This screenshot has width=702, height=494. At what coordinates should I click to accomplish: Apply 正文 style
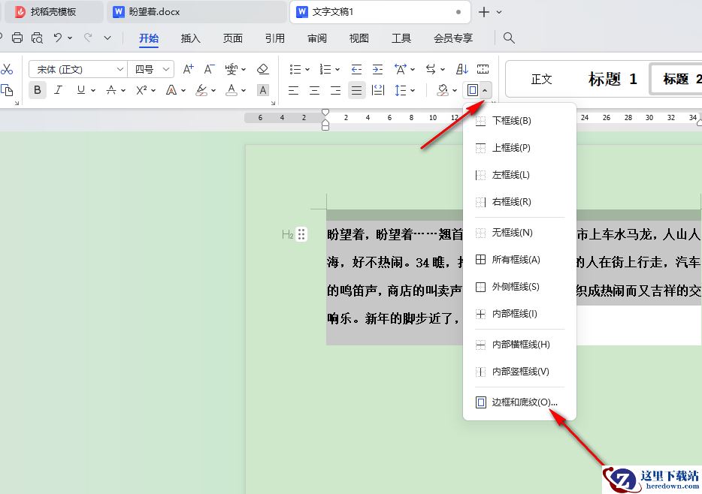coord(541,79)
